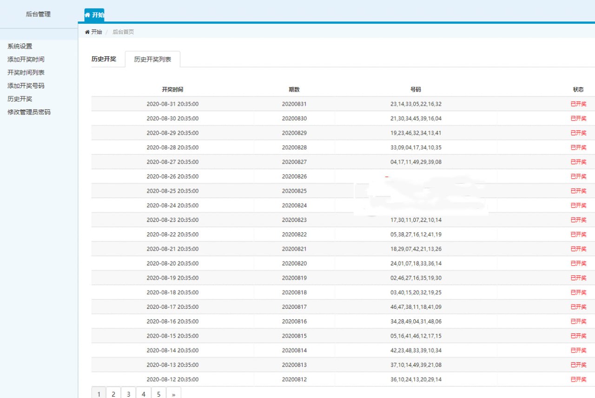The height and width of the screenshot is (398, 595).
Task: Switch to the 历史开奖列表 tab
Action: click(152, 60)
